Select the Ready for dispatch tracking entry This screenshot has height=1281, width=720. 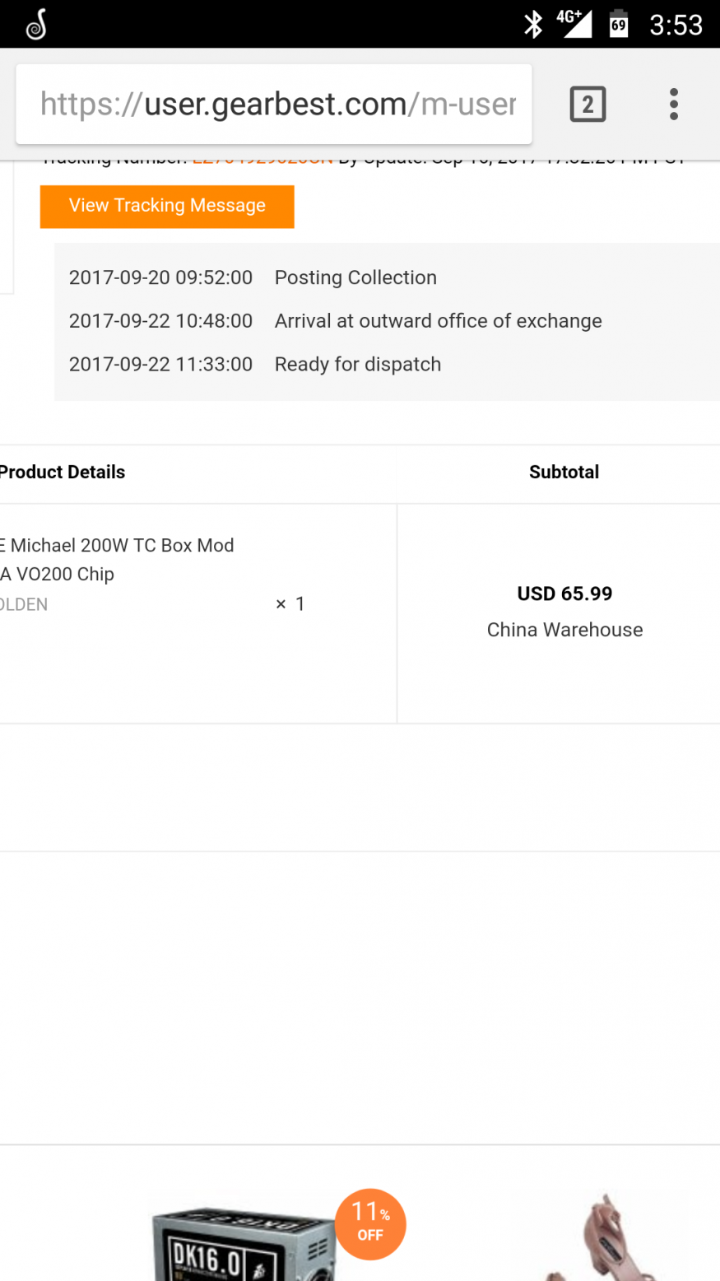(x=357, y=365)
